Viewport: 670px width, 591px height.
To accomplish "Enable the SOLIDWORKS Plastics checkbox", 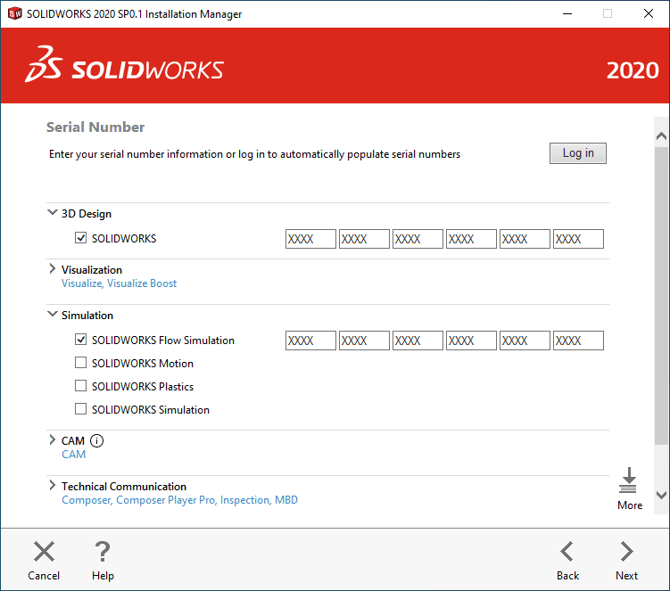I will (81, 387).
